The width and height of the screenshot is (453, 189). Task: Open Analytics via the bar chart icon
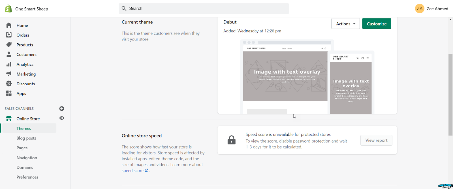click(9, 64)
